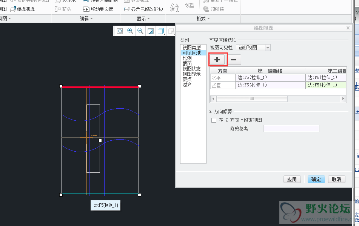Click the Line Style (线型) command
Image resolution: width=359 pixels, height=226 pixels.
tap(190, 5)
